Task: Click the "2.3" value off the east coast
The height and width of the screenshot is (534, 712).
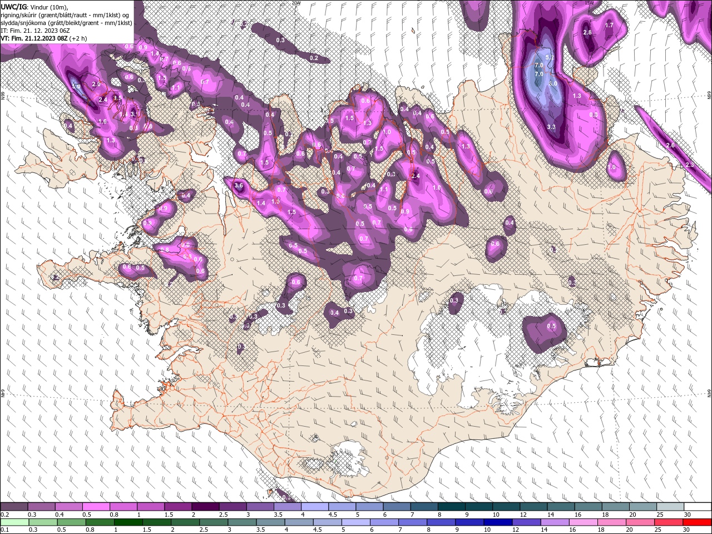Action: [690, 165]
